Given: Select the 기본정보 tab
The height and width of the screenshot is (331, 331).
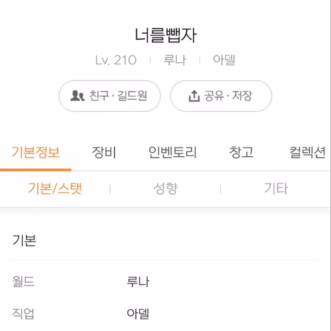Looking at the screenshot, I should point(36,152).
